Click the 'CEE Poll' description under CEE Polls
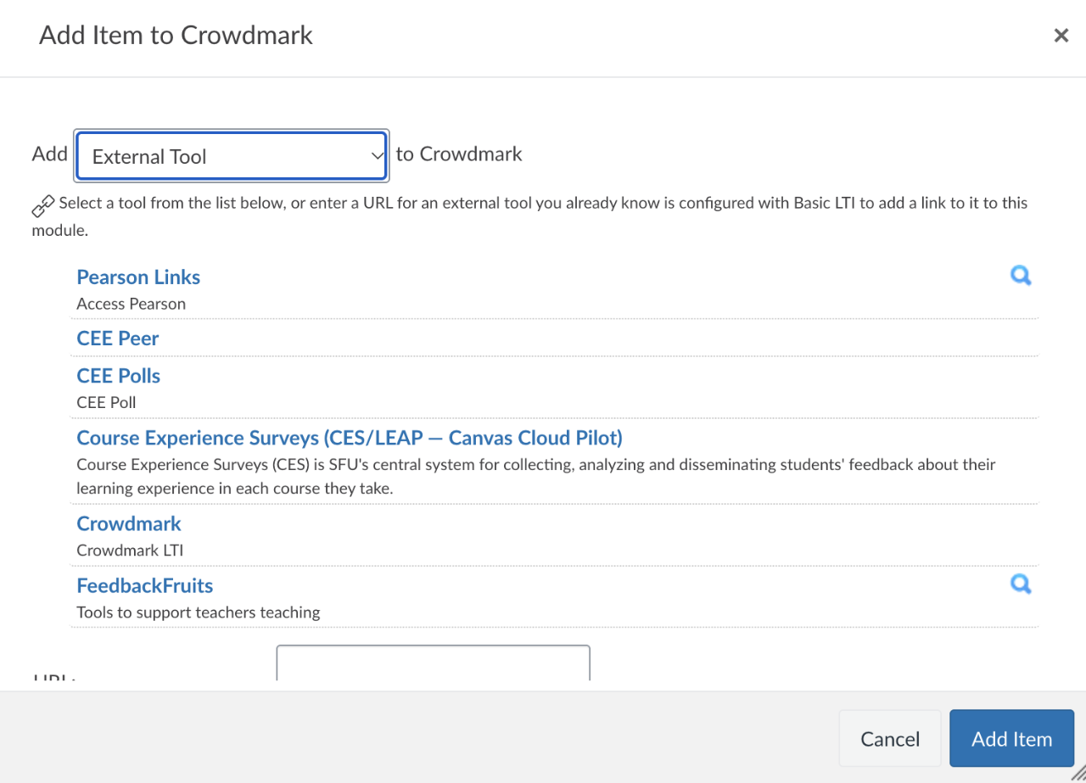Viewport: 1086px width, 783px height. click(106, 401)
